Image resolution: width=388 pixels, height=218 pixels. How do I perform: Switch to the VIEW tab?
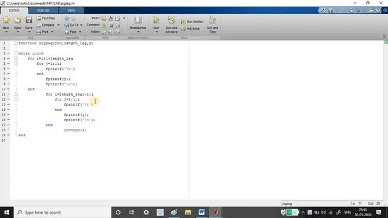tap(72, 11)
